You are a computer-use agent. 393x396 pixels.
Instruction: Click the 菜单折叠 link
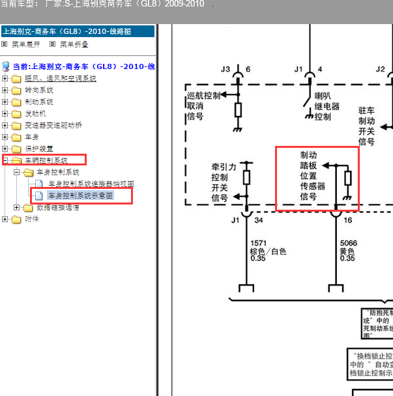tap(74, 44)
